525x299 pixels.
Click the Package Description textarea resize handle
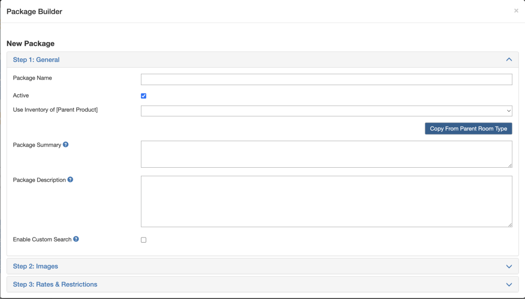[x=510, y=224]
